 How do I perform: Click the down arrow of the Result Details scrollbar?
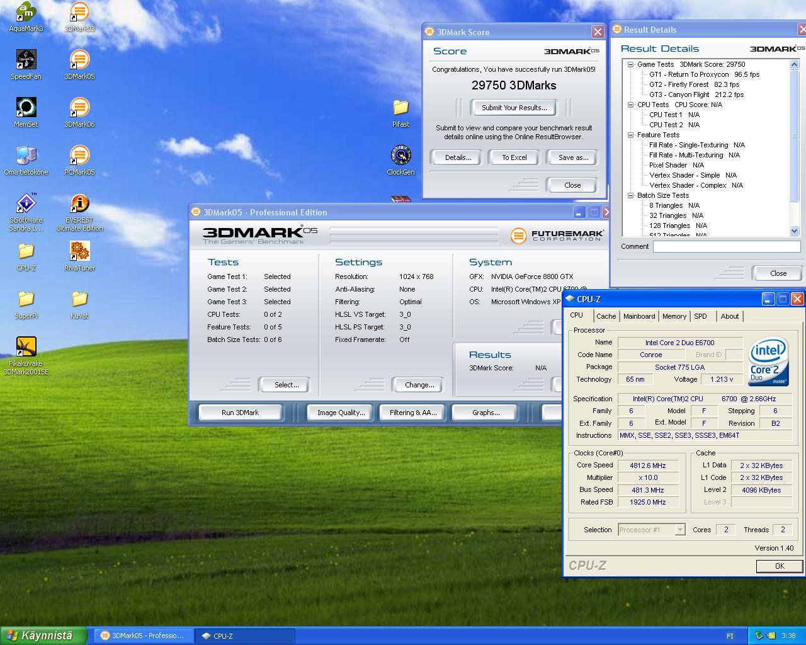794,231
